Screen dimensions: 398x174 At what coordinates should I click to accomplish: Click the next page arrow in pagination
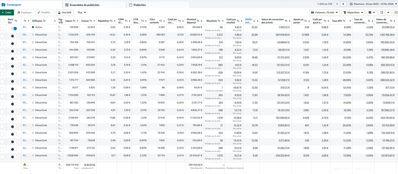tap(343, 4)
